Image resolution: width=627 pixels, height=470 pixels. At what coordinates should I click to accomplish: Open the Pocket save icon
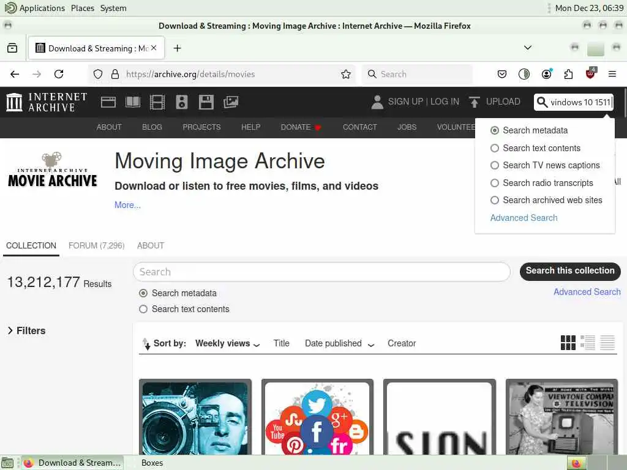point(502,74)
